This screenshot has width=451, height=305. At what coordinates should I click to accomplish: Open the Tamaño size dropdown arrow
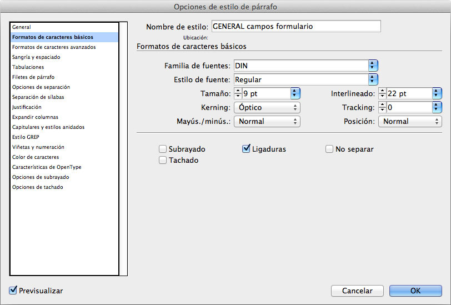tap(295, 93)
